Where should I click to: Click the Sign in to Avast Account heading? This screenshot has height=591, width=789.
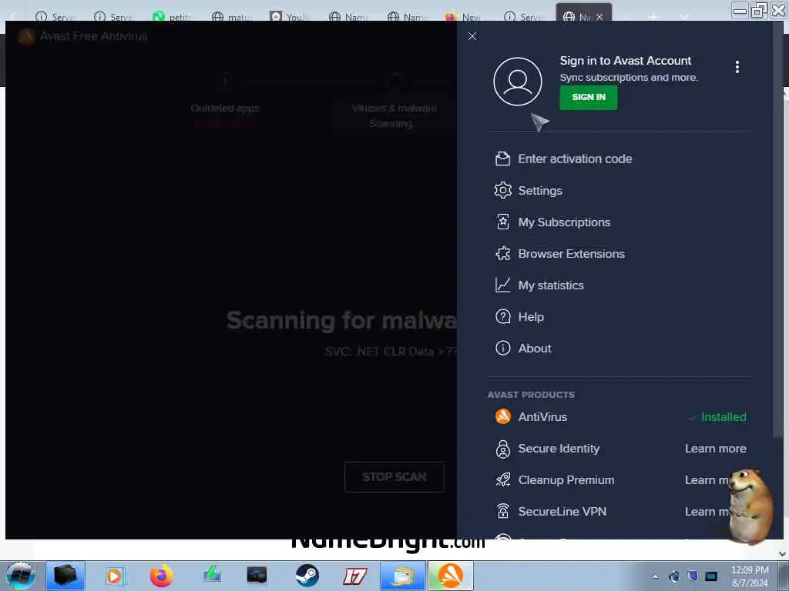pyautogui.click(x=626, y=61)
